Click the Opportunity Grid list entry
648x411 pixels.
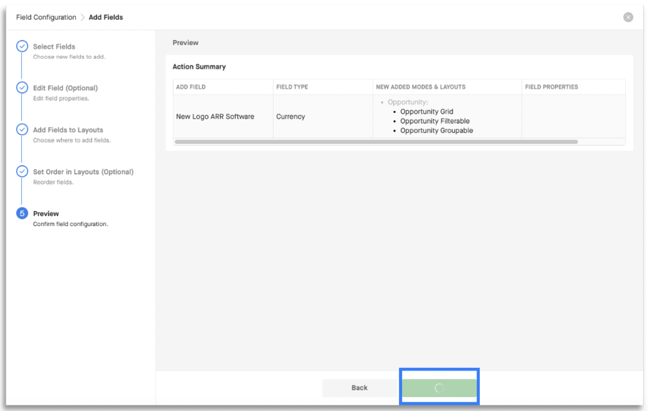click(427, 112)
